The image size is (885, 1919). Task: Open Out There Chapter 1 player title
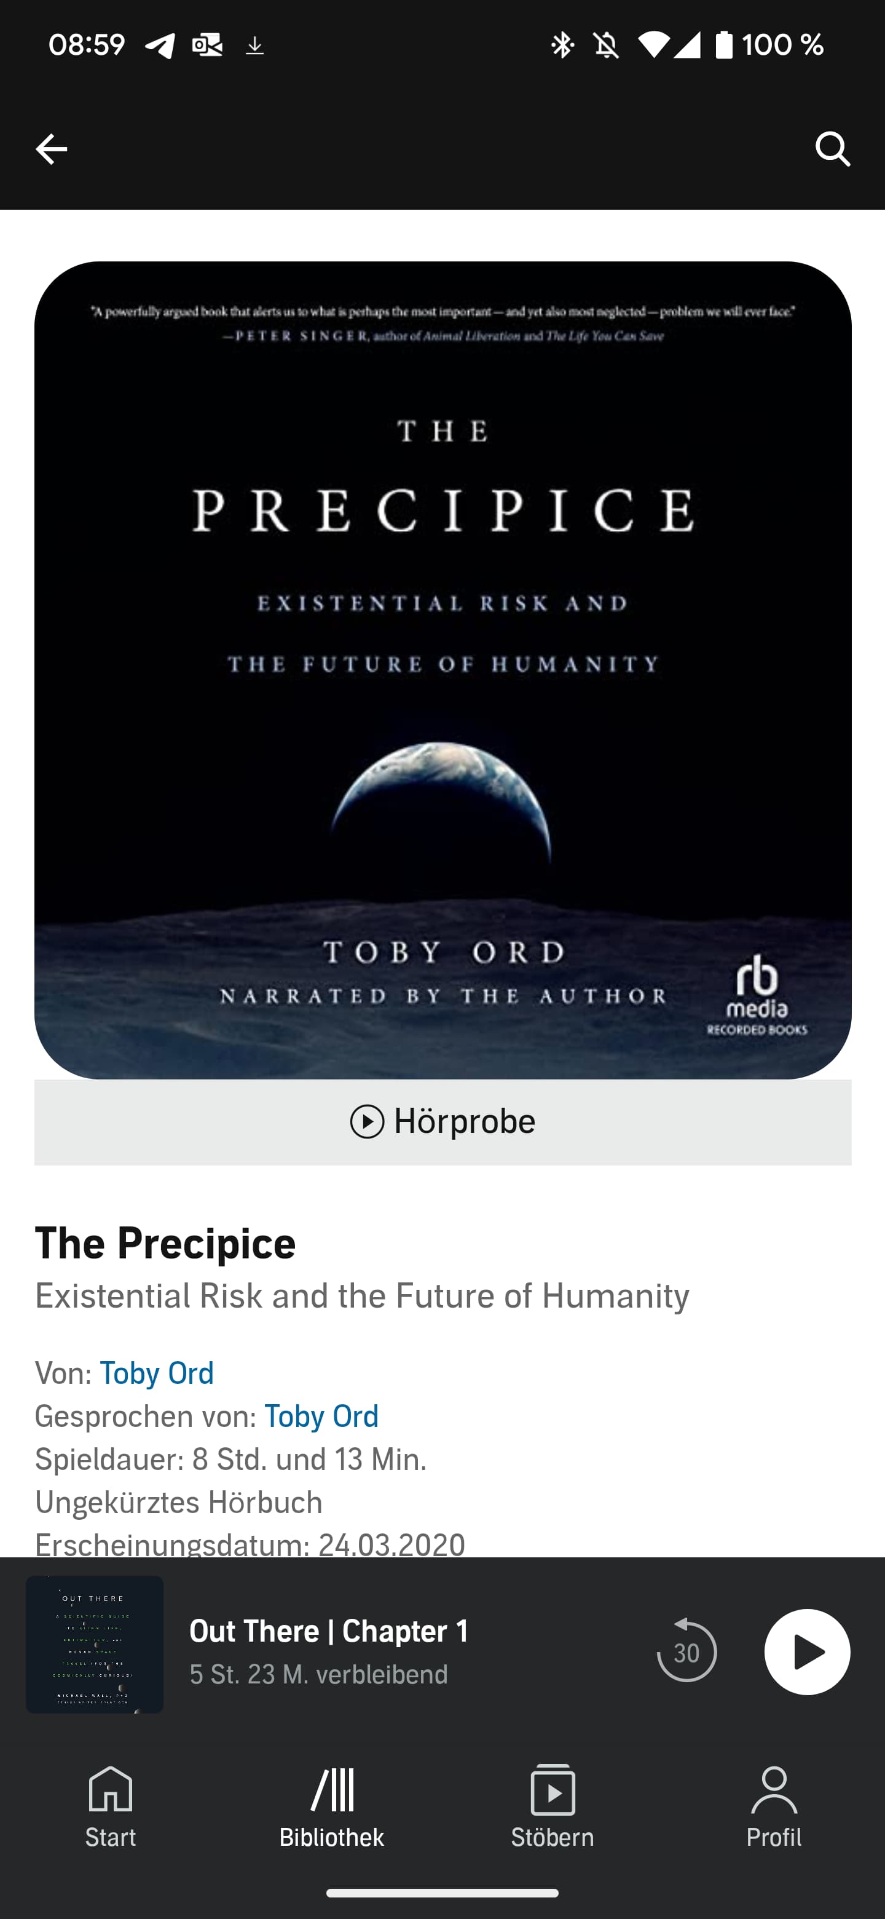[x=329, y=1631]
